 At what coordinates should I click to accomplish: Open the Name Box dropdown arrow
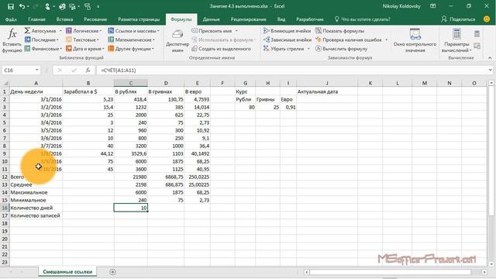pos(37,71)
